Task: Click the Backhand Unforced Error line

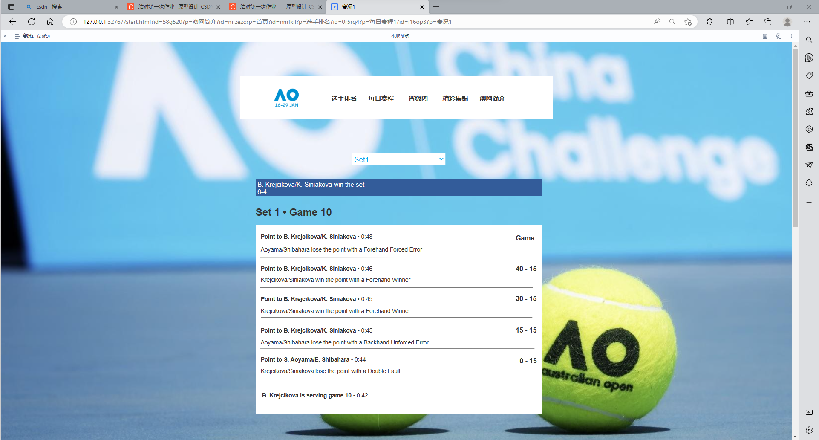Action: click(344, 342)
